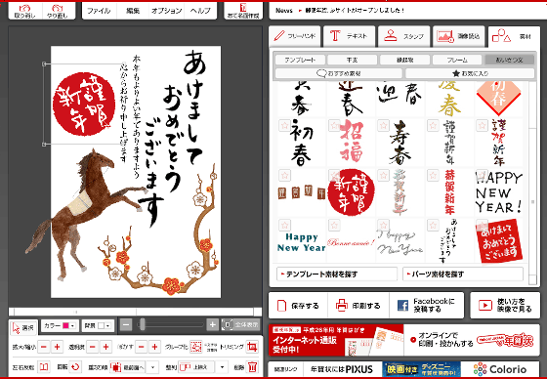547x379 pixels.
Task: Favorite the Happy New Year teal text star
Action: pyautogui.click(x=284, y=225)
